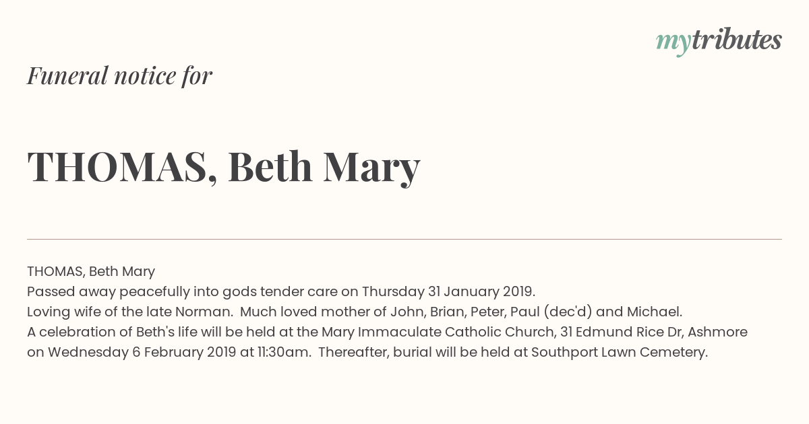This screenshot has width=809, height=424.
Task: Click the horizontal divider line
Action: click(404, 239)
